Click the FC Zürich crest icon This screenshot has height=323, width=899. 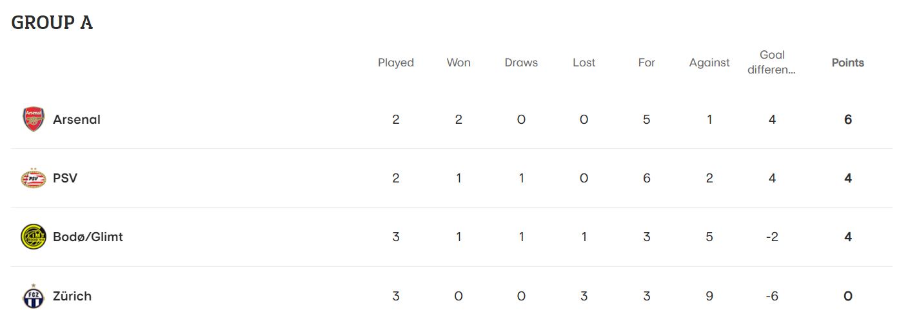pyautogui.click(x=34, y=295)
